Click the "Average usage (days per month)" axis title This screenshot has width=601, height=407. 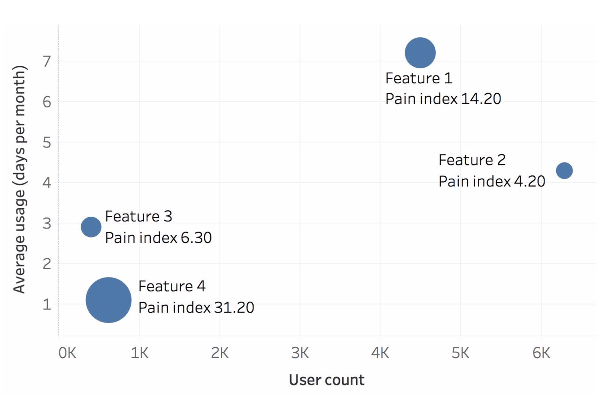(19, 179)
